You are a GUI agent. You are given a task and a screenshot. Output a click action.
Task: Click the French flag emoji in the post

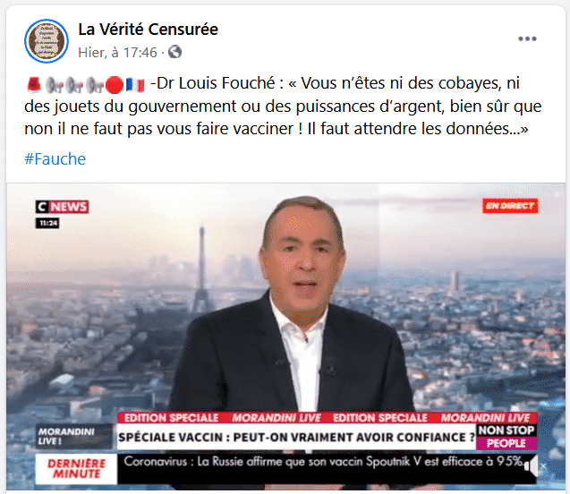[135, 85]
